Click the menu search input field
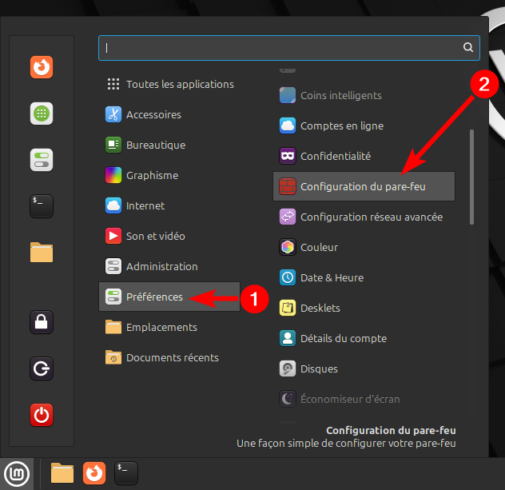The width and height of the screenshot is (505, 490). tap(280, 48)
